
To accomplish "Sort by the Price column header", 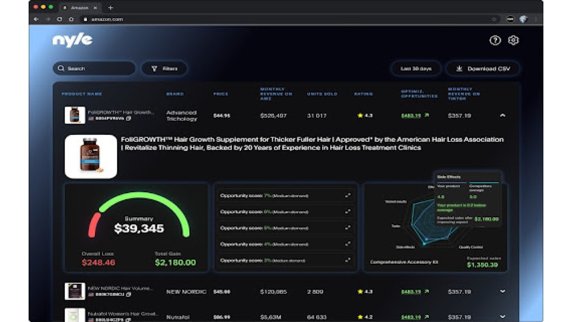I will [x=220, y=94].
